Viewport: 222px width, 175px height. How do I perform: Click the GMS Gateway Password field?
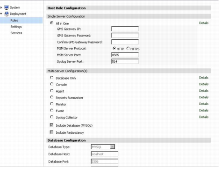point(125,35)
